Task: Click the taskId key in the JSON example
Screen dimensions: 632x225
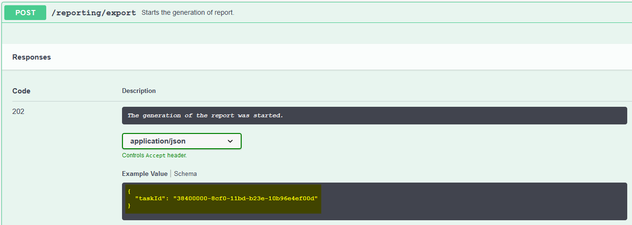Action: (150, 198)
